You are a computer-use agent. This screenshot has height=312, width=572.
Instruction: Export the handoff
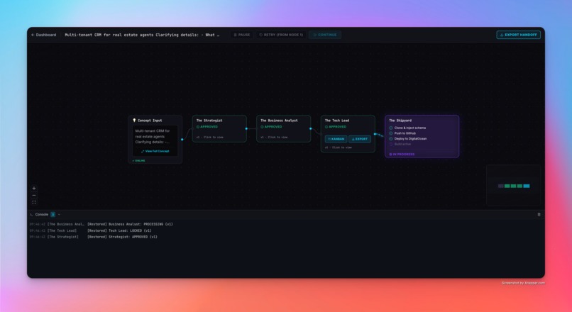coord(518,35)
